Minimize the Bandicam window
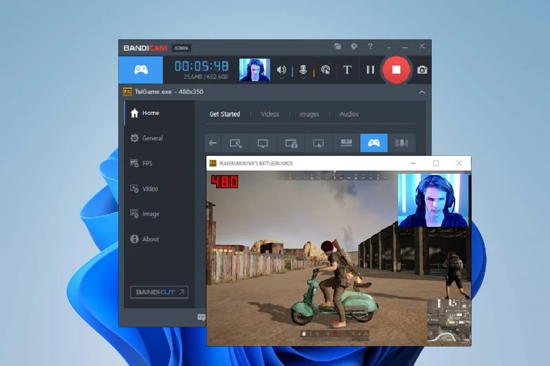This screenshot has width=550, height=366. (405, 47)
